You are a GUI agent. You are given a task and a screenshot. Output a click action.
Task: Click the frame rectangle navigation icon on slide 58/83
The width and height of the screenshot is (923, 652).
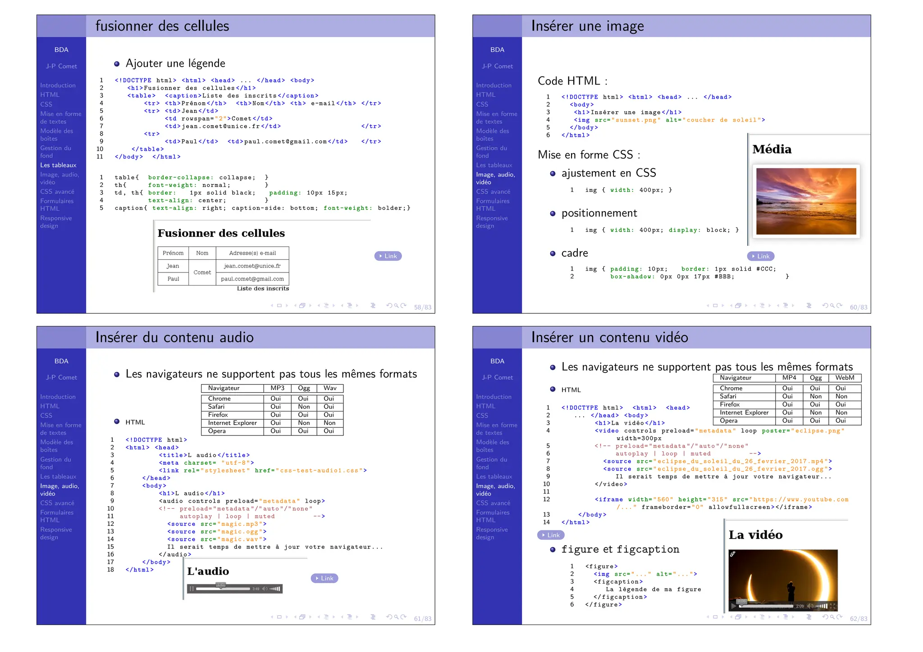pyautogui.click(x=279, y=306)
